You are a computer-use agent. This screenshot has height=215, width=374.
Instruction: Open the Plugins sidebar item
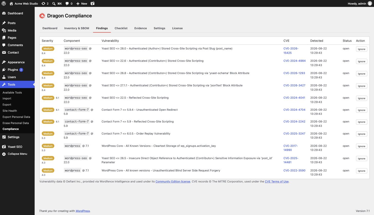coord(17,70)
